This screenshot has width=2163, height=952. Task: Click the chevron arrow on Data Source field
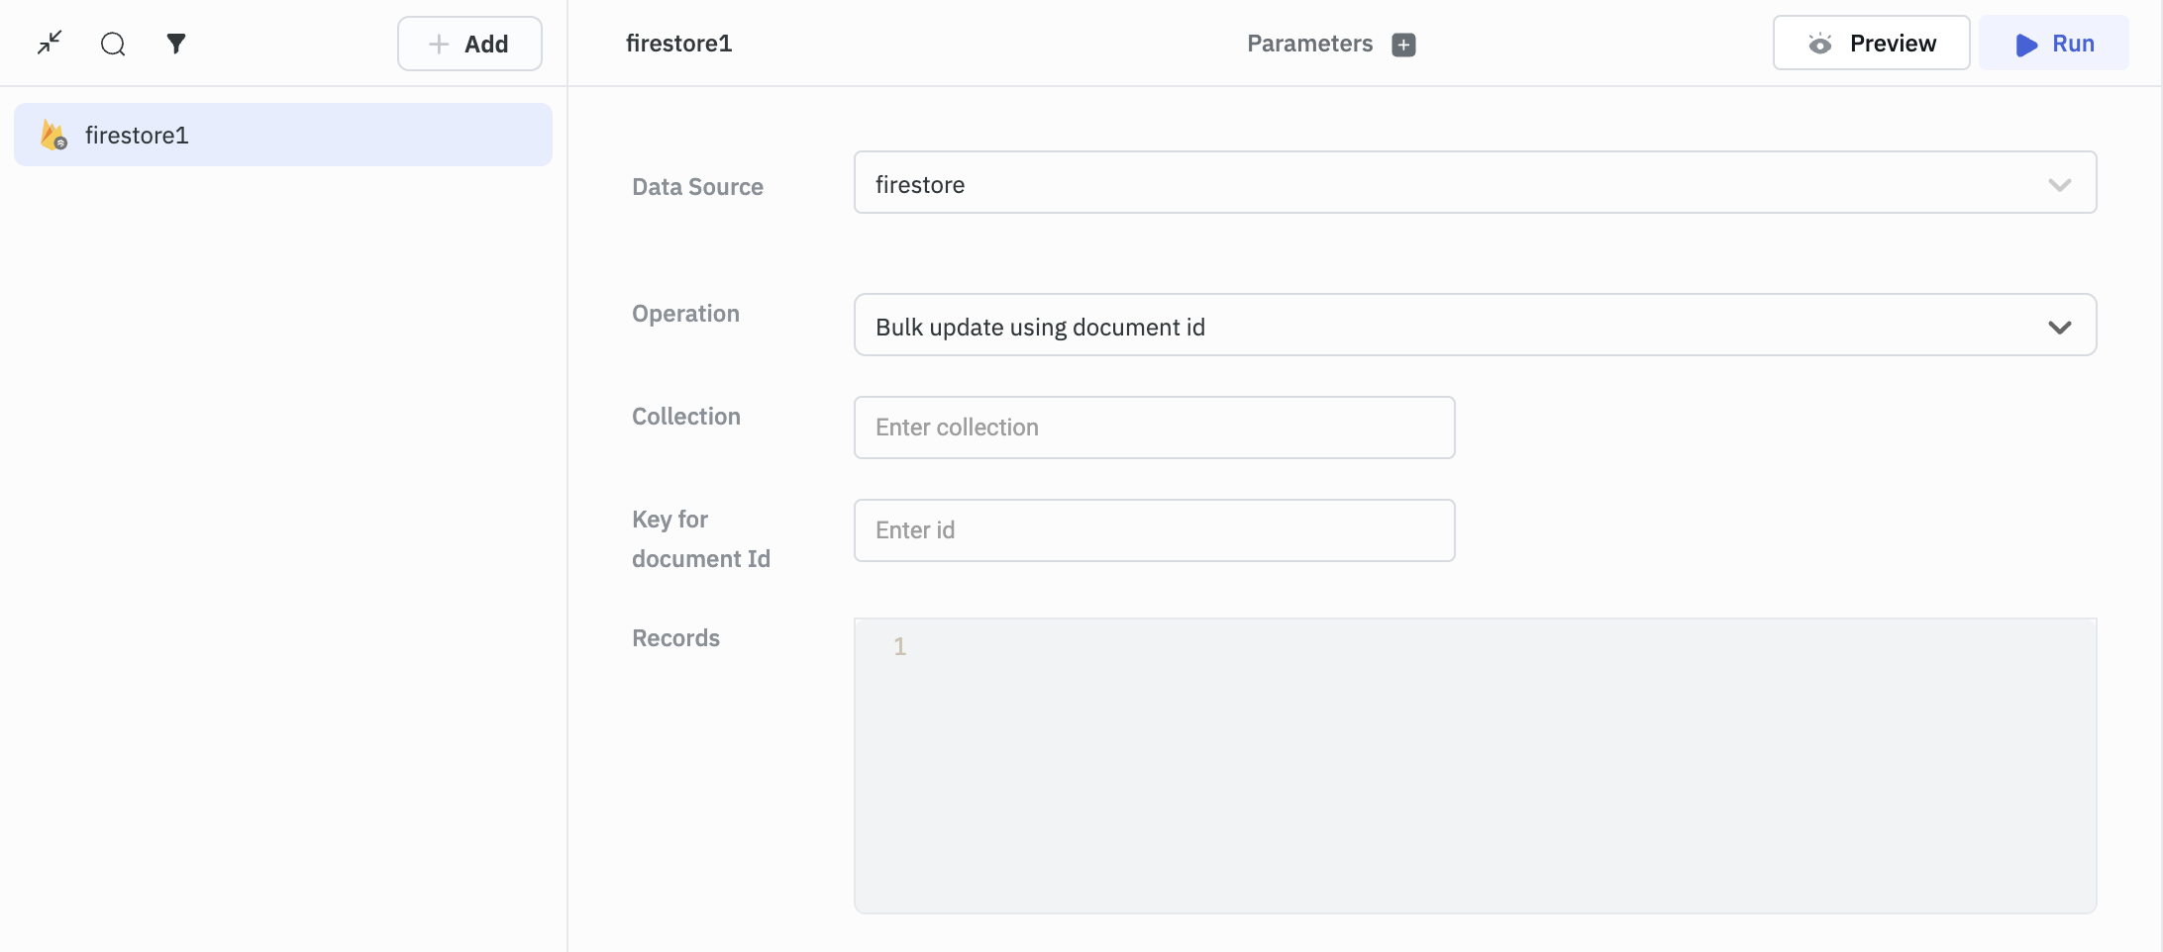[x=2059, y=185]
